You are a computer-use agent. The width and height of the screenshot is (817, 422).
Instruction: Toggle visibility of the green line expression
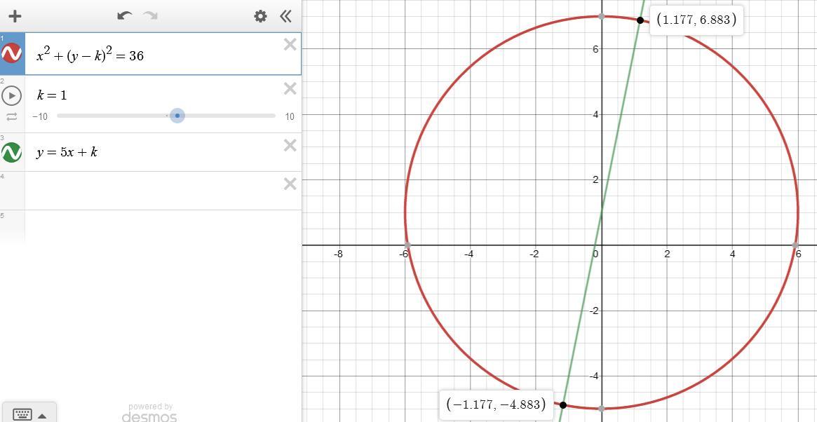click(11, 152)
